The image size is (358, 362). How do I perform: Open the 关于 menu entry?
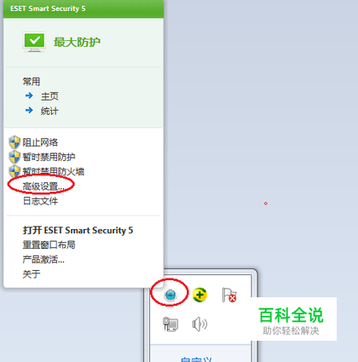point(32,274)
